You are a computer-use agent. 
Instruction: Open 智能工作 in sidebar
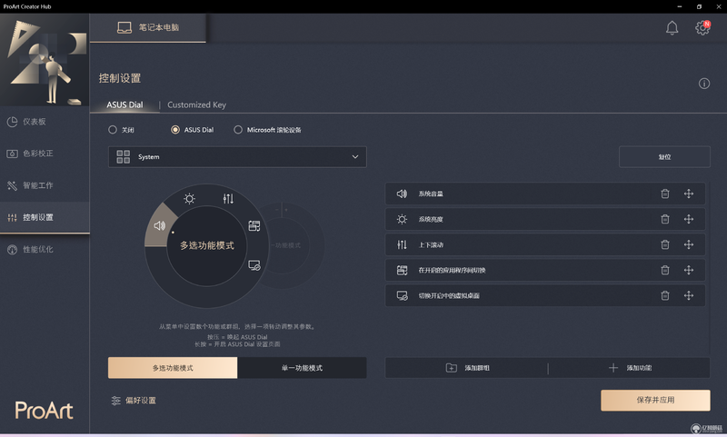(x=45, y=185)
